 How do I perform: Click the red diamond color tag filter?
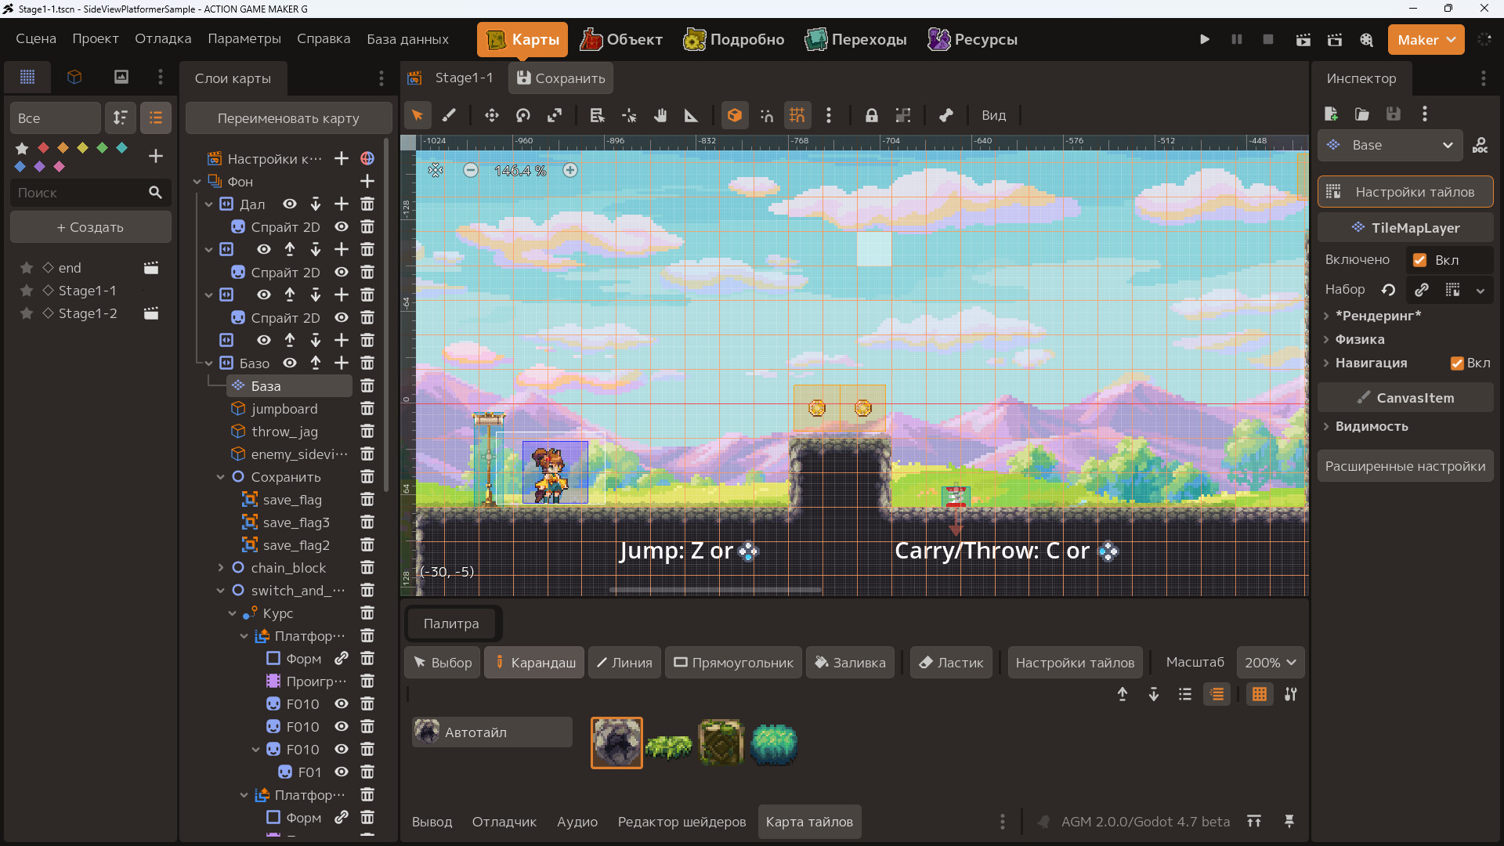tap(43, 148)
